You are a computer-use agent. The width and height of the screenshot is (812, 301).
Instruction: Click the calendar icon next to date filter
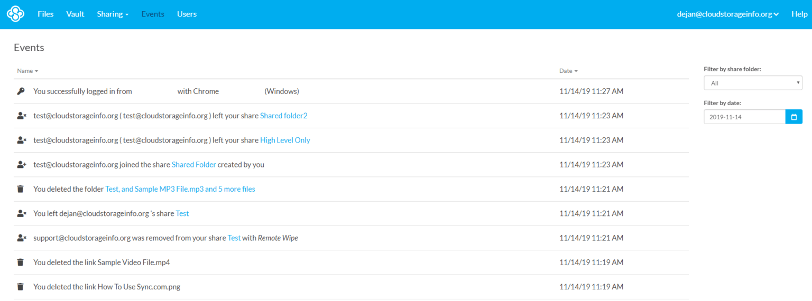793,117
